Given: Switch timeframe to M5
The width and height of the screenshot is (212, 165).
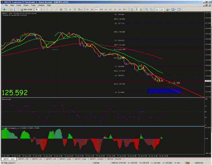Looking at the screenshot, I should [92, 10].
